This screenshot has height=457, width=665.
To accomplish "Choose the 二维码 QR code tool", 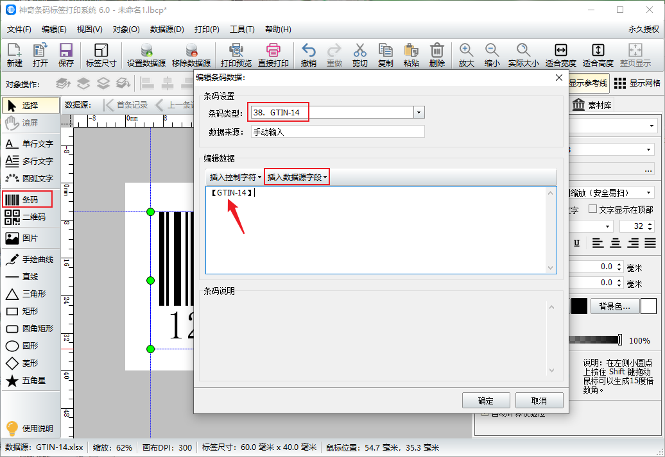I will click(x=31, y=217).
